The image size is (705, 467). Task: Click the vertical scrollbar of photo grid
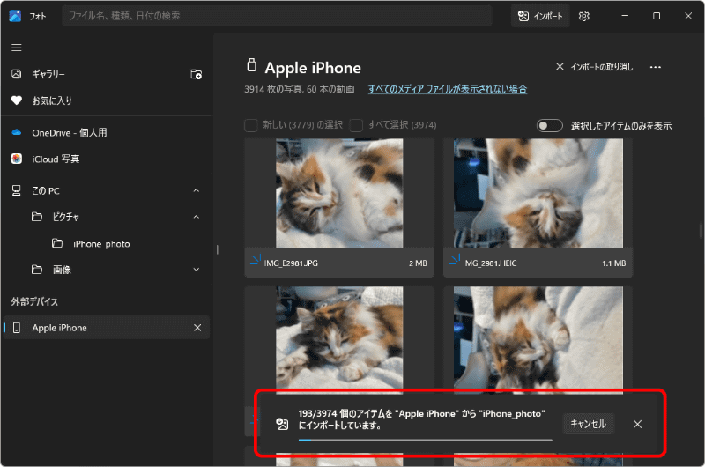[x=701, y=231]
